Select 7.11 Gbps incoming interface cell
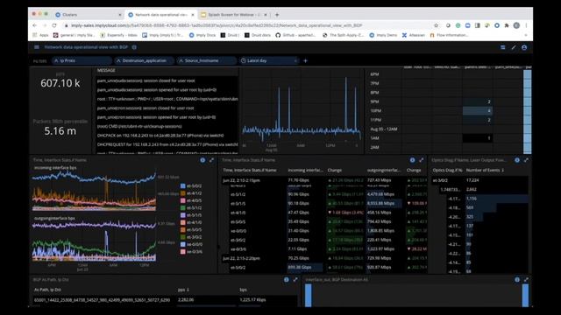Screen dimensions: 561x315 point(297,248)
